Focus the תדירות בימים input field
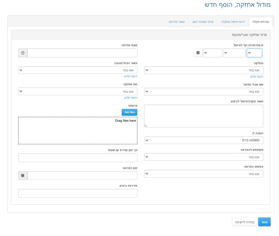 tap(78, 193)
